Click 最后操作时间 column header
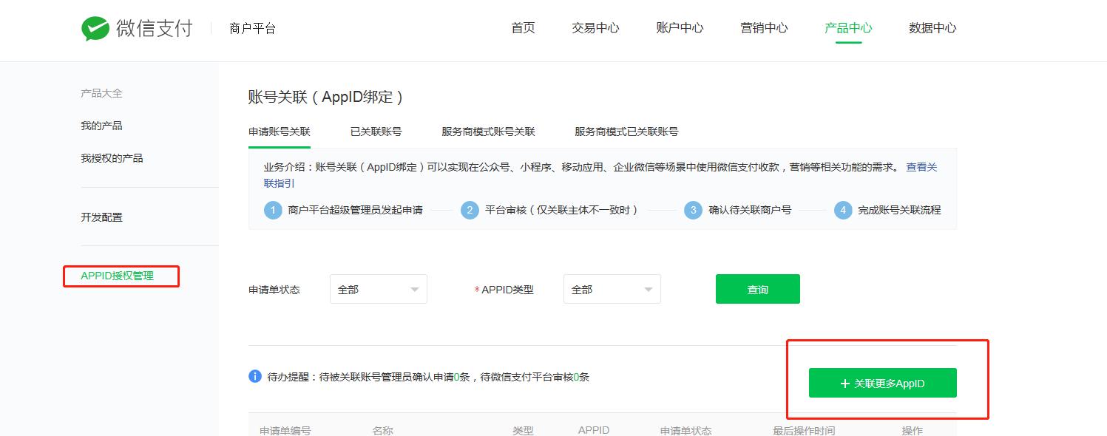 click(x=804, y=430)
